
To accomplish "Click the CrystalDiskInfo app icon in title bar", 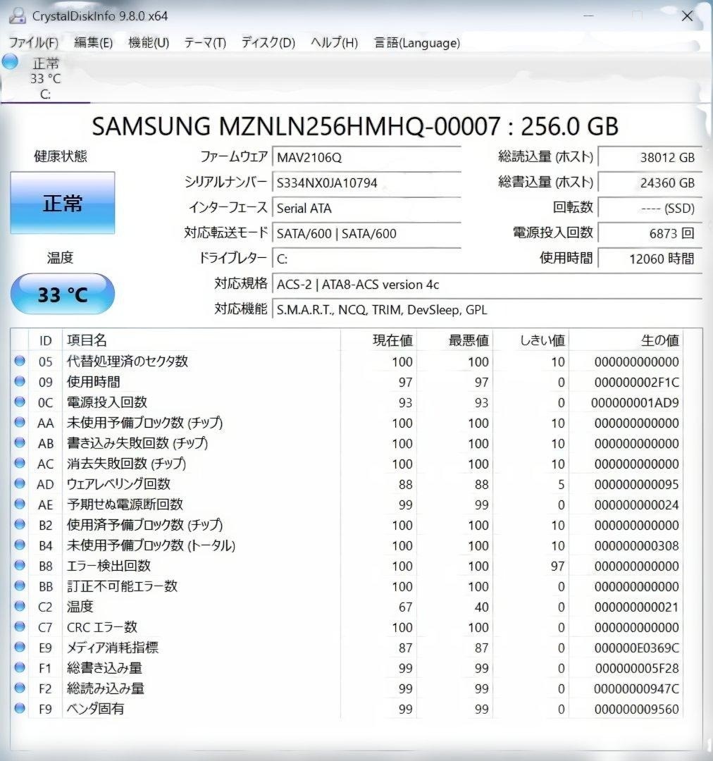I will pos(18,16).
